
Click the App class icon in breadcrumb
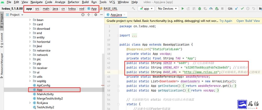(89, 9)
